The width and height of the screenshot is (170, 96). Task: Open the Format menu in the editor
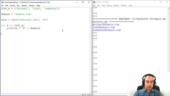point(12,6)
